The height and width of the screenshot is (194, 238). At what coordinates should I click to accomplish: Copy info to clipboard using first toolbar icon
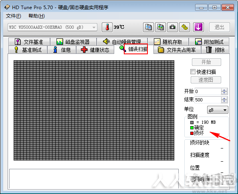148,27
